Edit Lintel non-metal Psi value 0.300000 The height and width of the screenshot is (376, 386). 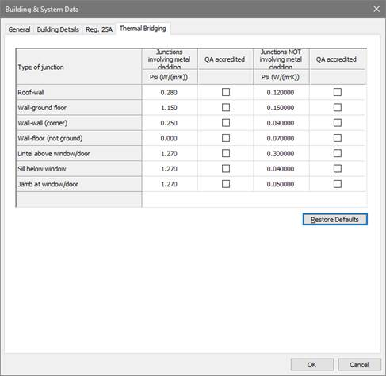(281, 154)
